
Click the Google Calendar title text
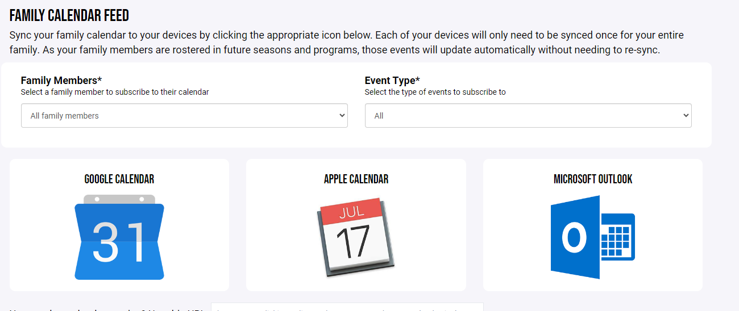point(119,179)
